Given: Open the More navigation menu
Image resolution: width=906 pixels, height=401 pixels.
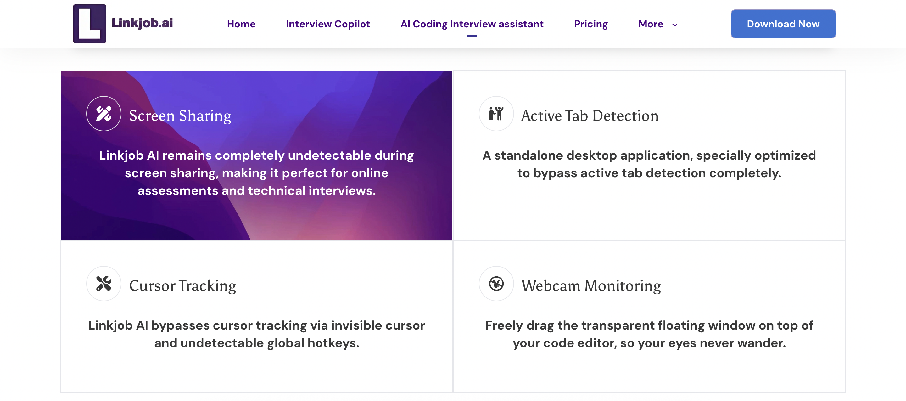Looking at the screenshot, I should pyautogui.click(x=651, y=24).
